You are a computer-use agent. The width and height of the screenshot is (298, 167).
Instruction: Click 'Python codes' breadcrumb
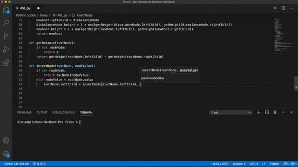26,15
